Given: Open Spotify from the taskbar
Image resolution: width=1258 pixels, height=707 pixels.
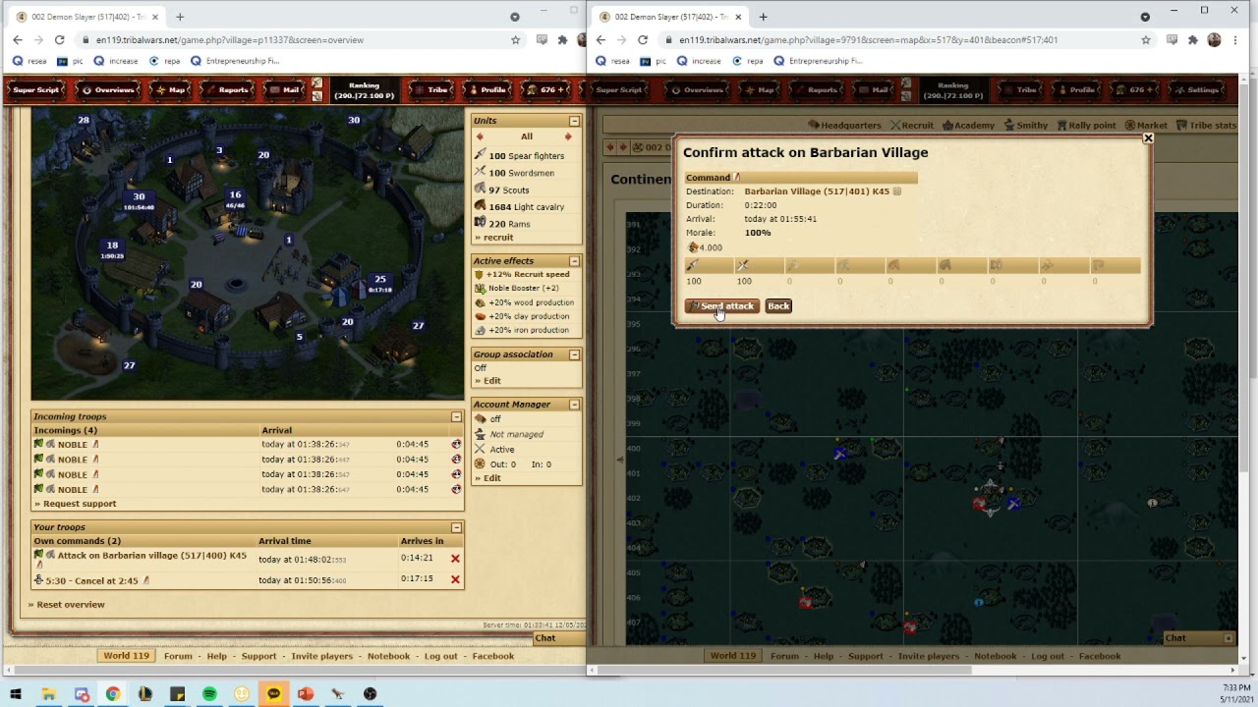Looking at the screenshot, I should [209, 694].
